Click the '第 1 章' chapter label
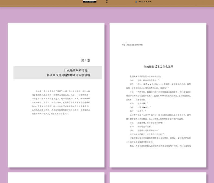214x183 pixels. [86, 60]
